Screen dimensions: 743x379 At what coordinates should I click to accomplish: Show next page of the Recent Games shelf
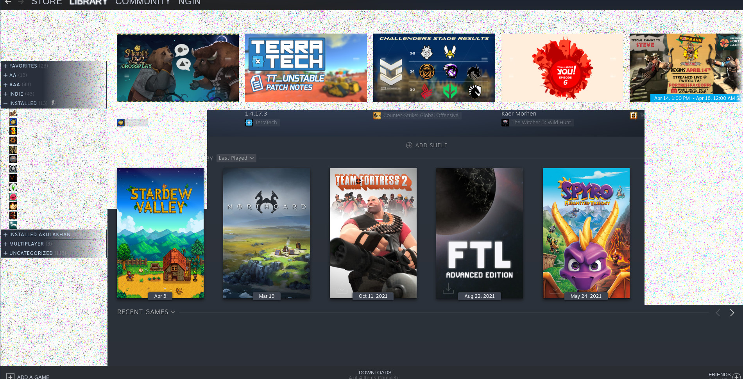coord(732,313)
